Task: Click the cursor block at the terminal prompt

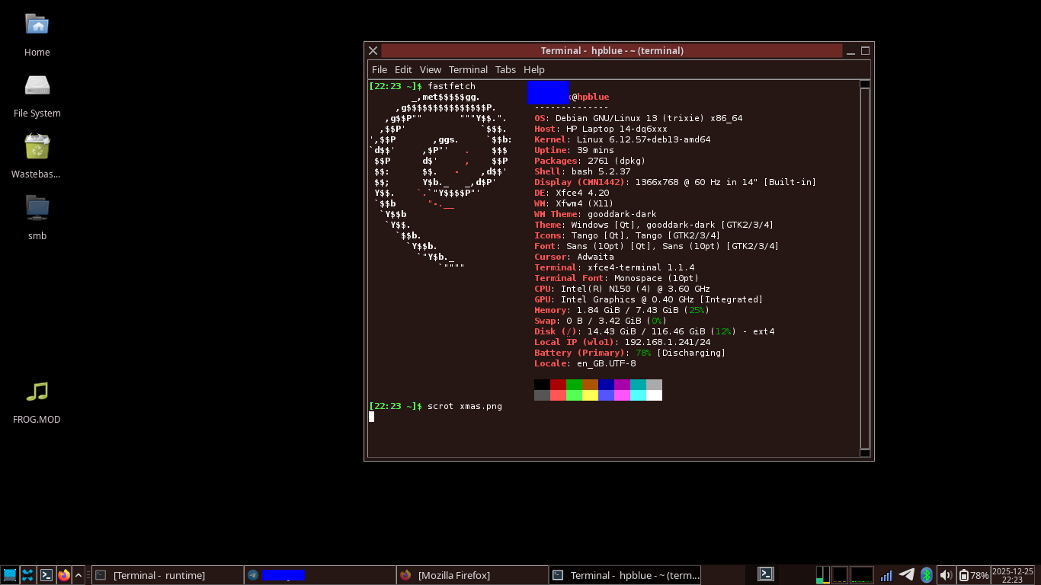Action: 372,417
